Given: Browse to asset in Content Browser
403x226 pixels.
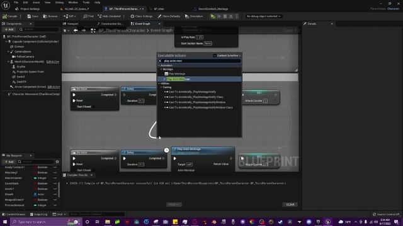Looking at the screenshot, I should [x=50, y=16].
